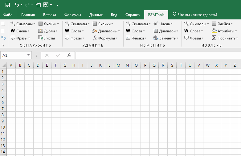Switch to the Главная tab
This screenshot has width=241, height=156.
pyautogui.click(x=28, y=15)
